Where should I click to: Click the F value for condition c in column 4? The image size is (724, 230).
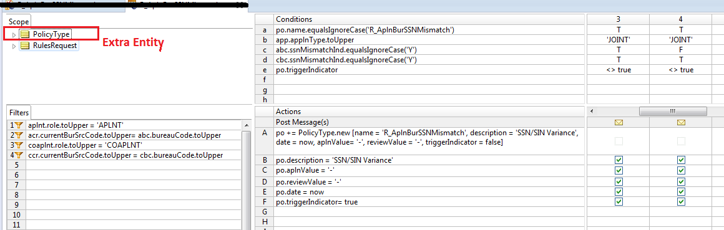tap(680, 50)
